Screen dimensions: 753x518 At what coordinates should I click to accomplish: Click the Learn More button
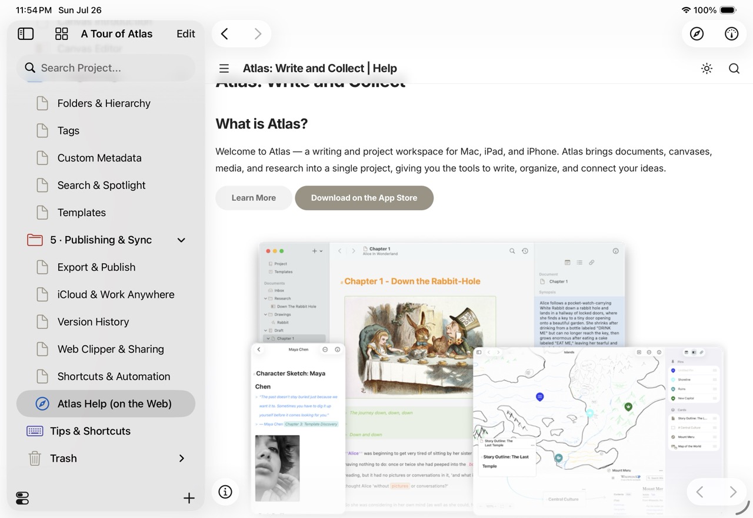[254, 198]
